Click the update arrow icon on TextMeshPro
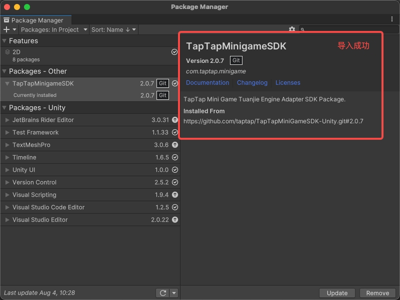 175,145
